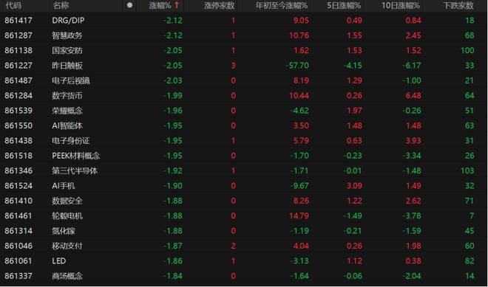This screenshot has height=287, width=488.
Task: Sort by 涨幅% column header
Action: pos(160,6)
